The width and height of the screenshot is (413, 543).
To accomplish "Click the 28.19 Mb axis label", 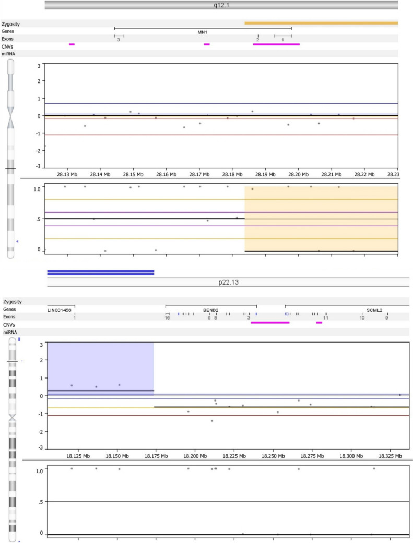I will click(265, 174).
